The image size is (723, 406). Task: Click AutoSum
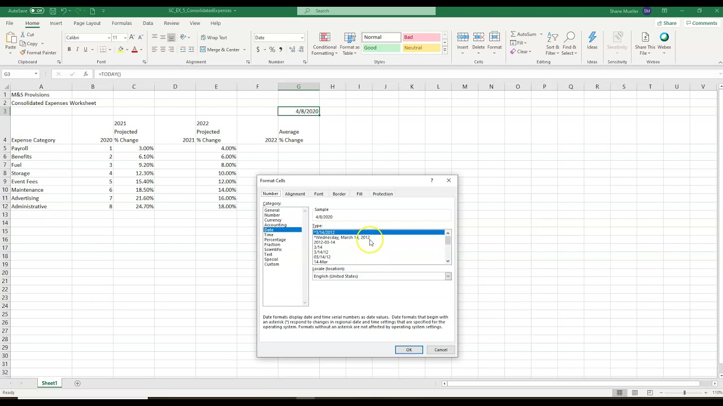click(x=523, y=34)
